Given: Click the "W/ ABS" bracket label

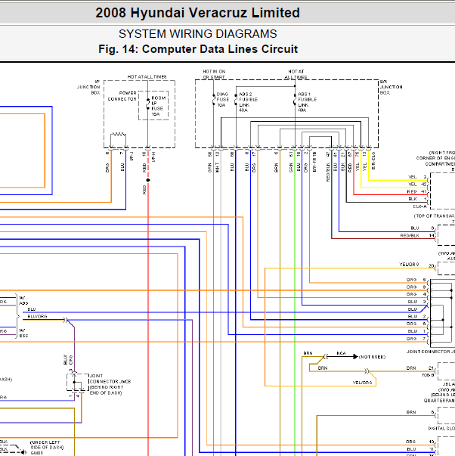Looking at the screenshot, I should click(23, 301).
